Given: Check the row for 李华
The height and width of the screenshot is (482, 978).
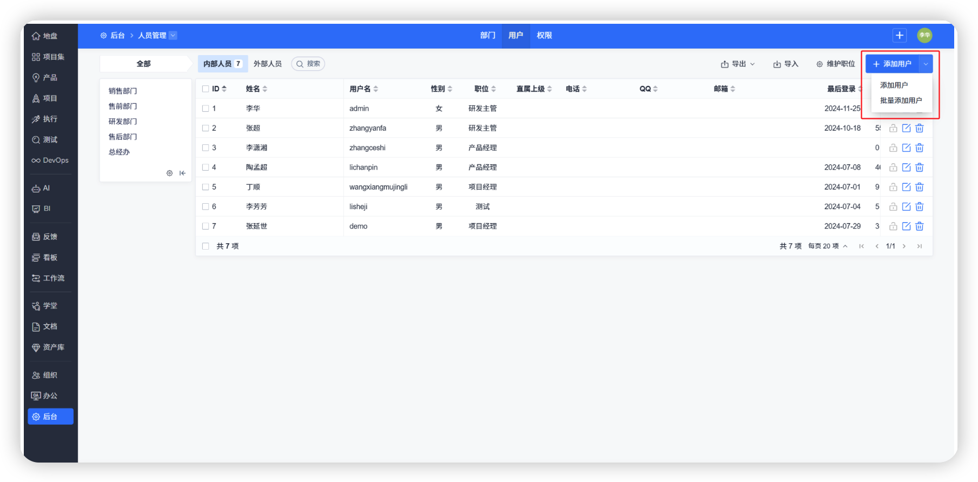Looking at the screenshot, I should click(206, 108).
